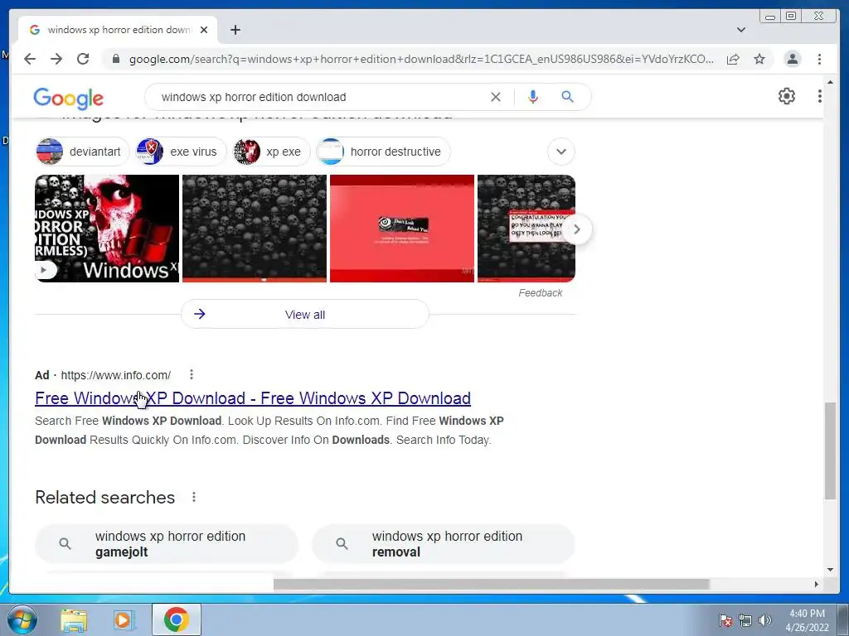
Task: Open Related searches three-dot menu
Action: point(194,497)
